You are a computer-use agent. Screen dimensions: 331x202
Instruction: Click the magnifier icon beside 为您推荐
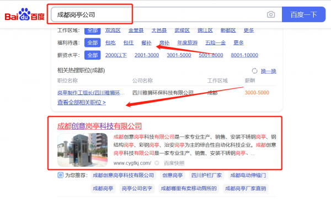pyautogui.click(x=60, y=175)
